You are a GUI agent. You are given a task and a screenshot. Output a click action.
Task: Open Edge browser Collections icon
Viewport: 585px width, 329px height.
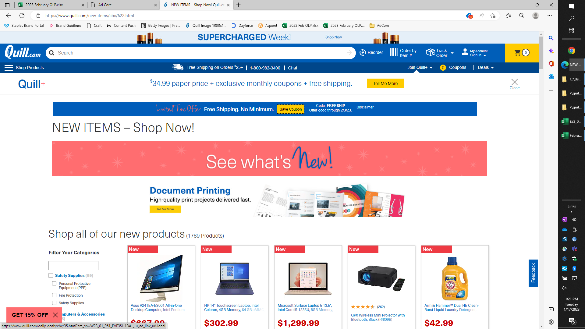coord(522,16)
